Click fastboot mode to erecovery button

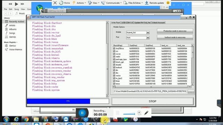(175, 37)
